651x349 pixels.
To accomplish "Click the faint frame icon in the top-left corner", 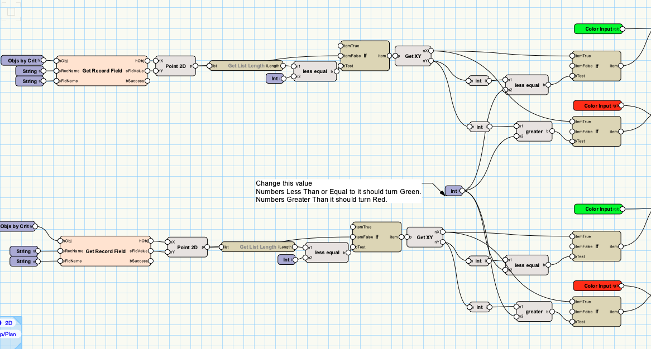I will click(x=11, y=12).
